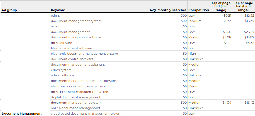This screenshot has height=116, width=255.
Task: Select the 'file management software' keyword cell
Action: point(71,48)
